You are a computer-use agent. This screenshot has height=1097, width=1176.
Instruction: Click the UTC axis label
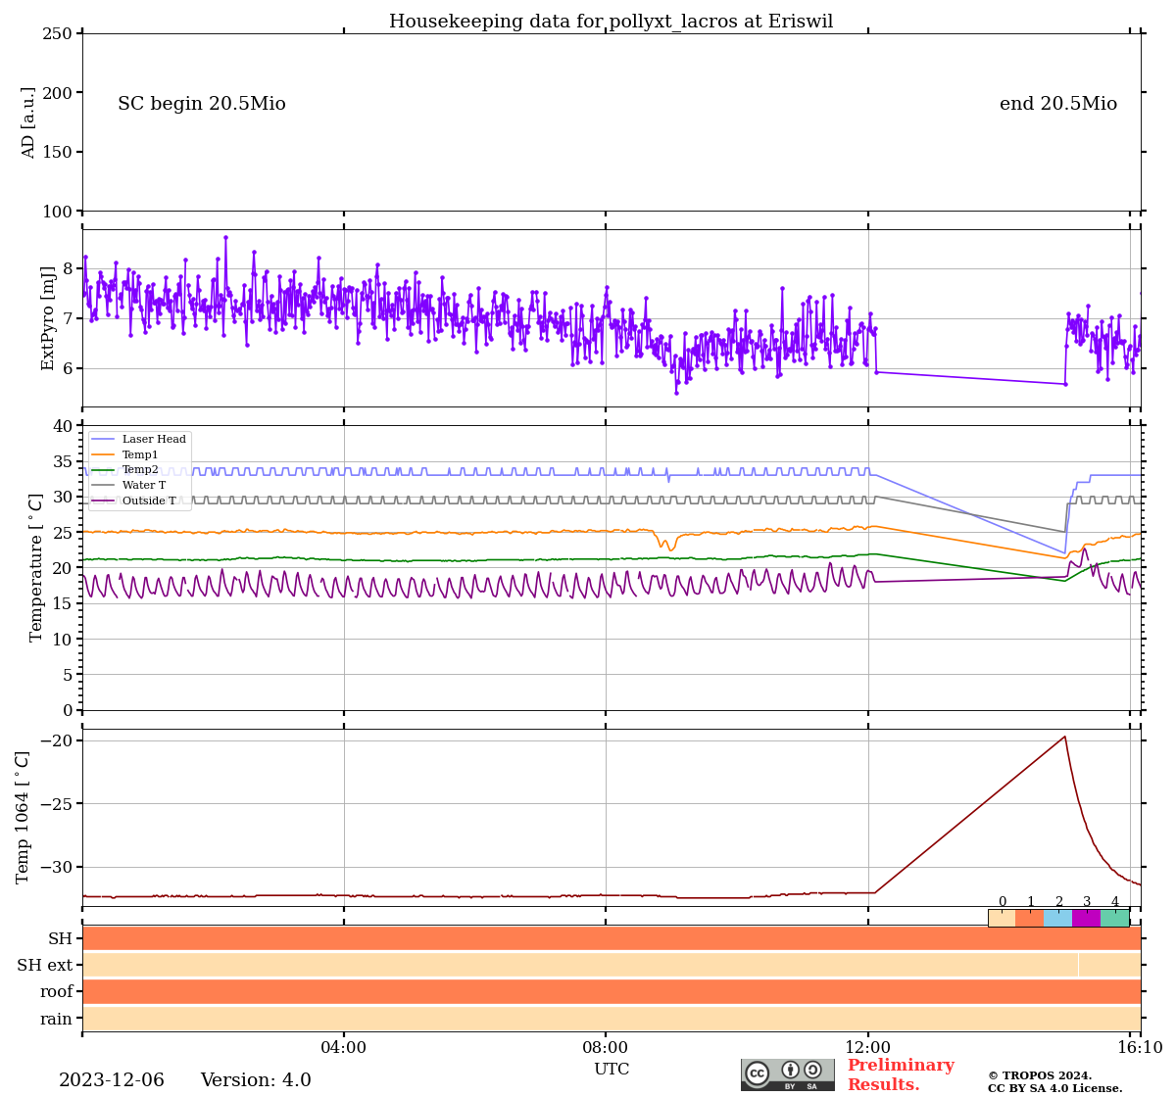612,1069
